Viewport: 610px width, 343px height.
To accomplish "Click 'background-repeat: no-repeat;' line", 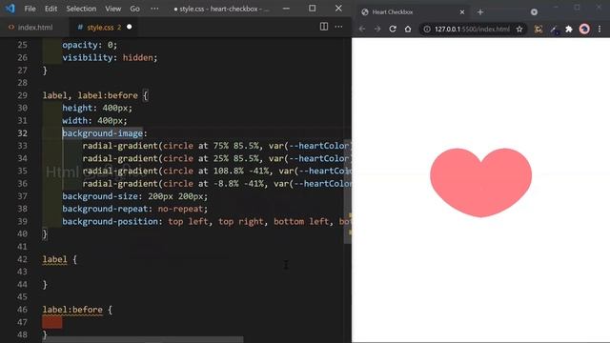I will pyautogui.click(x=135, y=209).
